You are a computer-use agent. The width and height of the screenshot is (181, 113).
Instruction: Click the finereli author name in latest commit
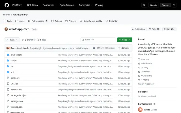pos(14,48)
